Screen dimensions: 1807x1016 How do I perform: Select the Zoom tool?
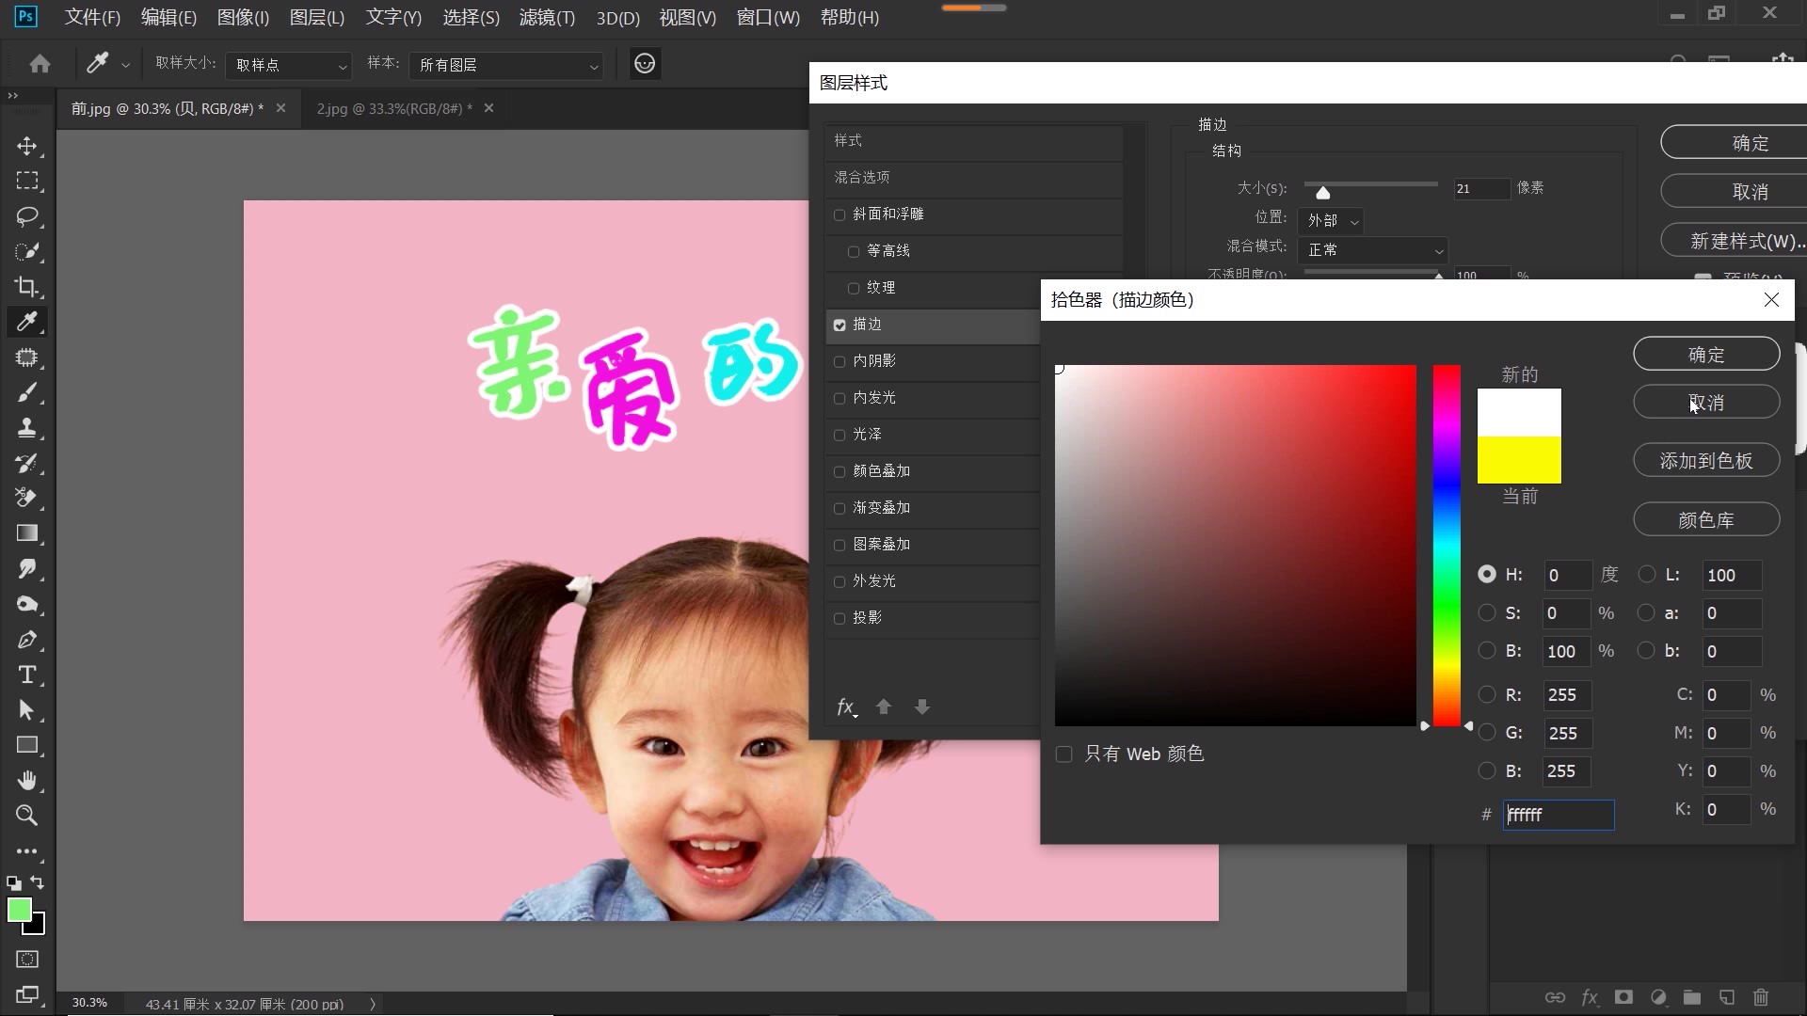pos(27,816)
